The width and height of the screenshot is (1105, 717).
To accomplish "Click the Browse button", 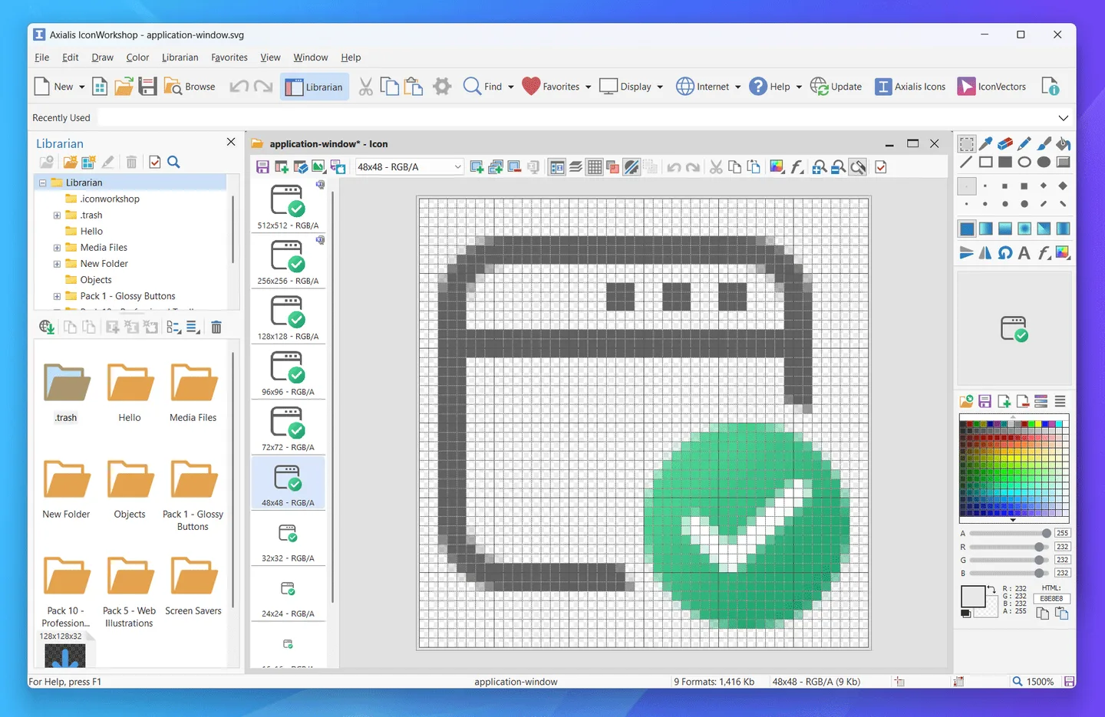I will [190, 87].
